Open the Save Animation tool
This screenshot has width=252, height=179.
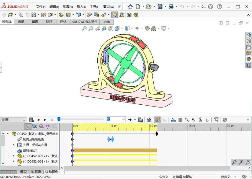click(140, 120)
